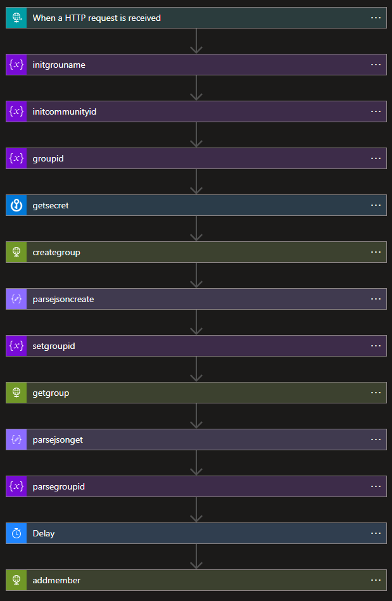Insert step via arrow below getsecret
Image resolution: width=392 pixels, height=601 pixels.
[196, 229]
